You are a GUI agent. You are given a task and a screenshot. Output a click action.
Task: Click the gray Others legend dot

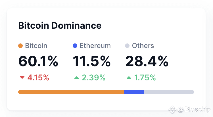click(127, 46)
